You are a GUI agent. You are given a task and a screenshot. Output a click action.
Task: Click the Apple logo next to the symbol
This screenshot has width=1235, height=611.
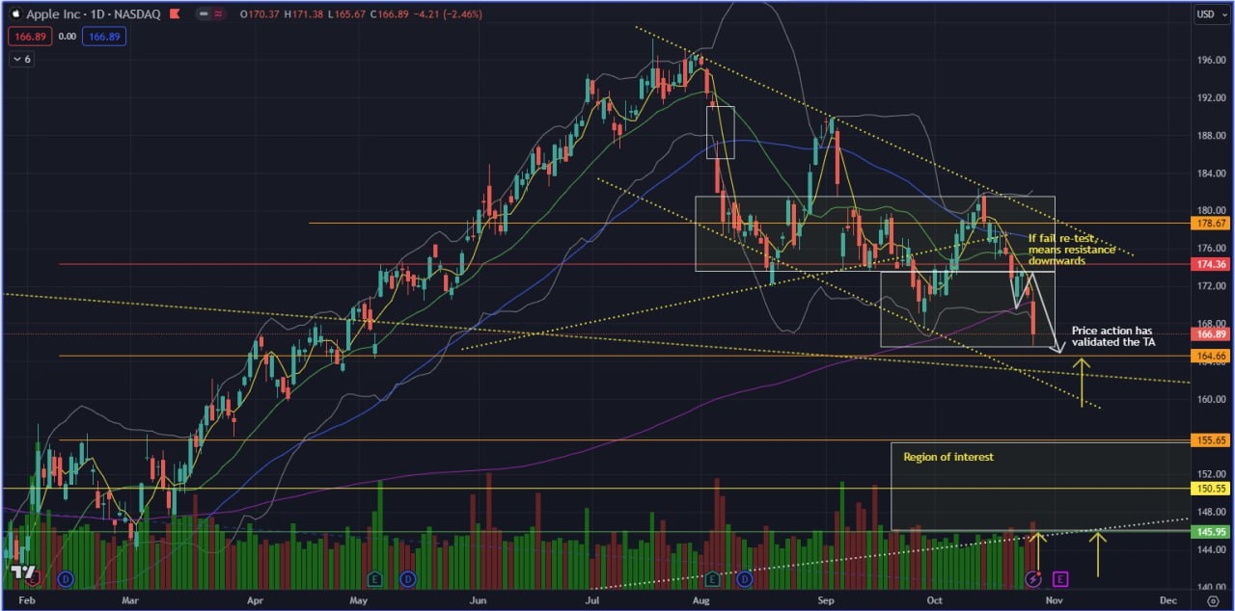point(15,14)
